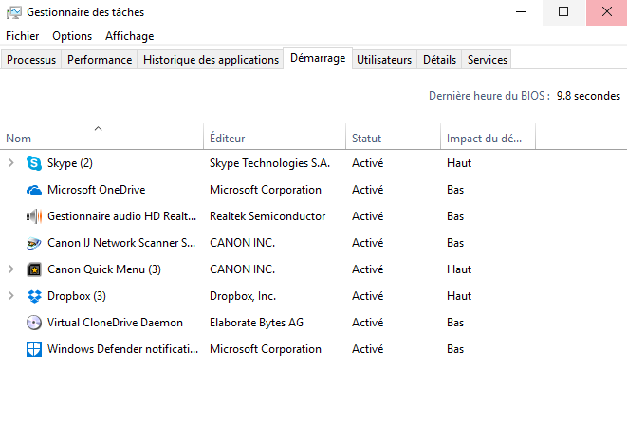
Task: Expand the Skype (2) startup group
Action: click(x=11, y=163)
